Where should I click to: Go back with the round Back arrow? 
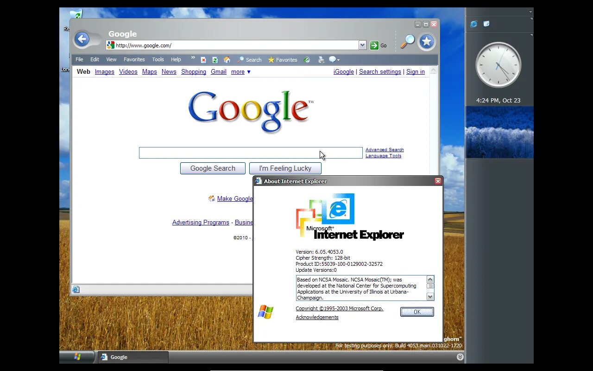(82, 39)
